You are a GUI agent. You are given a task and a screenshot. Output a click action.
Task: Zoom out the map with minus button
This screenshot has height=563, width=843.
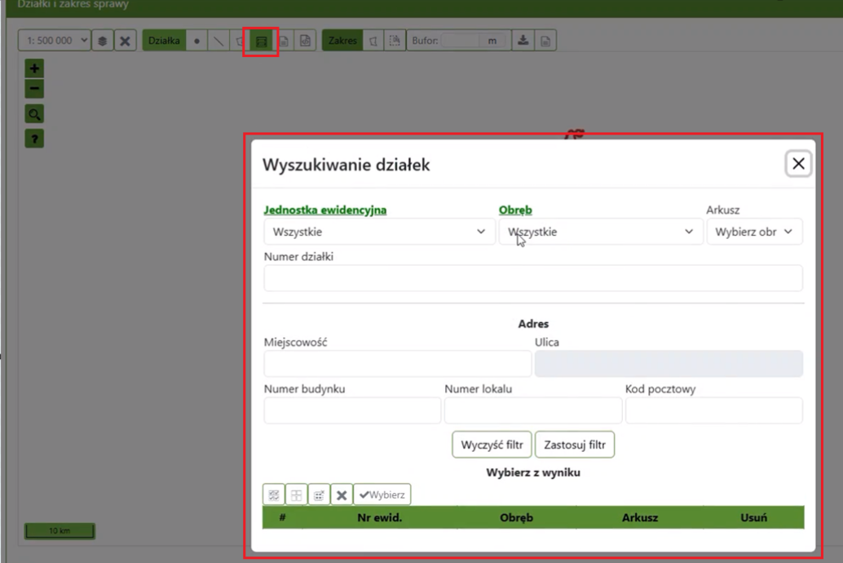(34, 88)
